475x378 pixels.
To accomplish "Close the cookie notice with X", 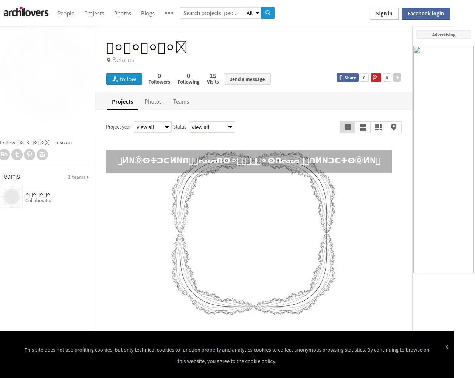I will click(x=447, y=347).
